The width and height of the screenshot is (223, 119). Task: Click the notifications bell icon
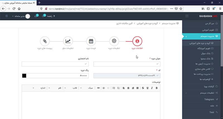(x=43, y=16)
